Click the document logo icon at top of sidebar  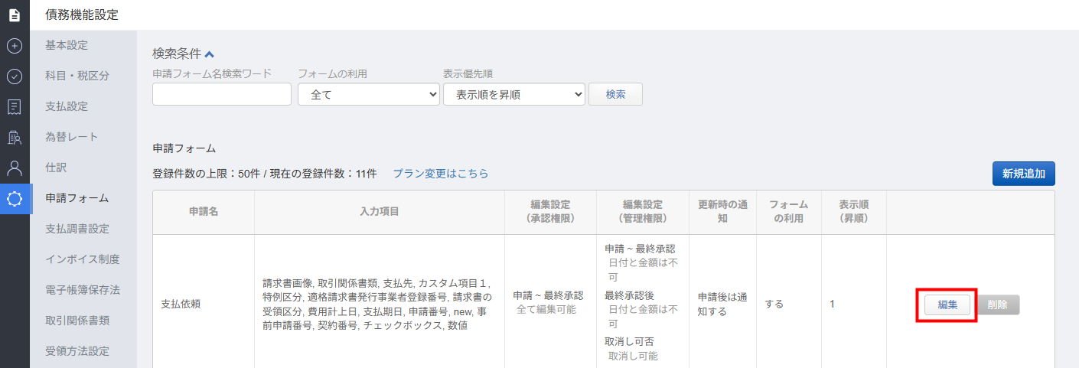click(x=15, y=15)
